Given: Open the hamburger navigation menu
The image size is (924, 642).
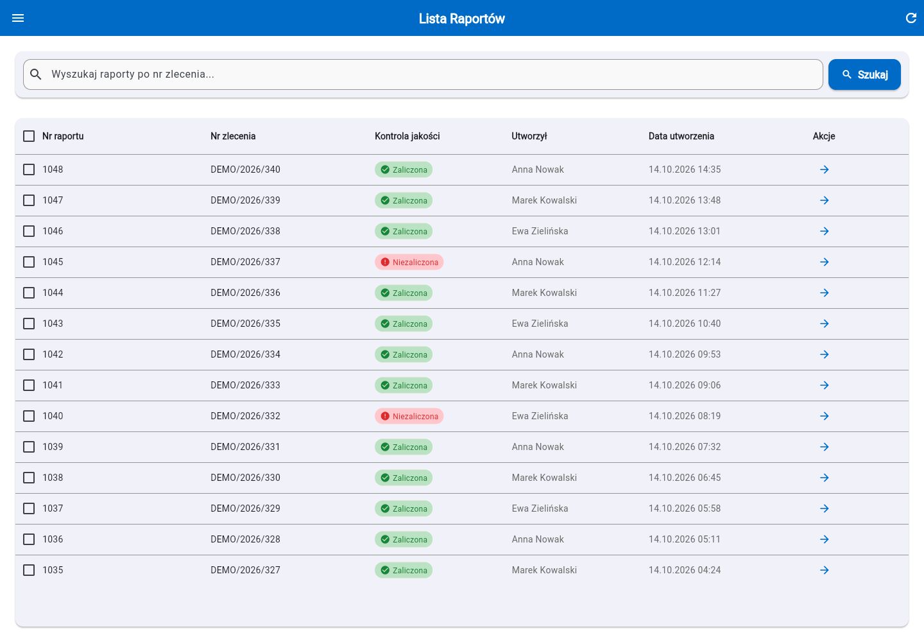Looking at the screenshot, I should 18,18.
